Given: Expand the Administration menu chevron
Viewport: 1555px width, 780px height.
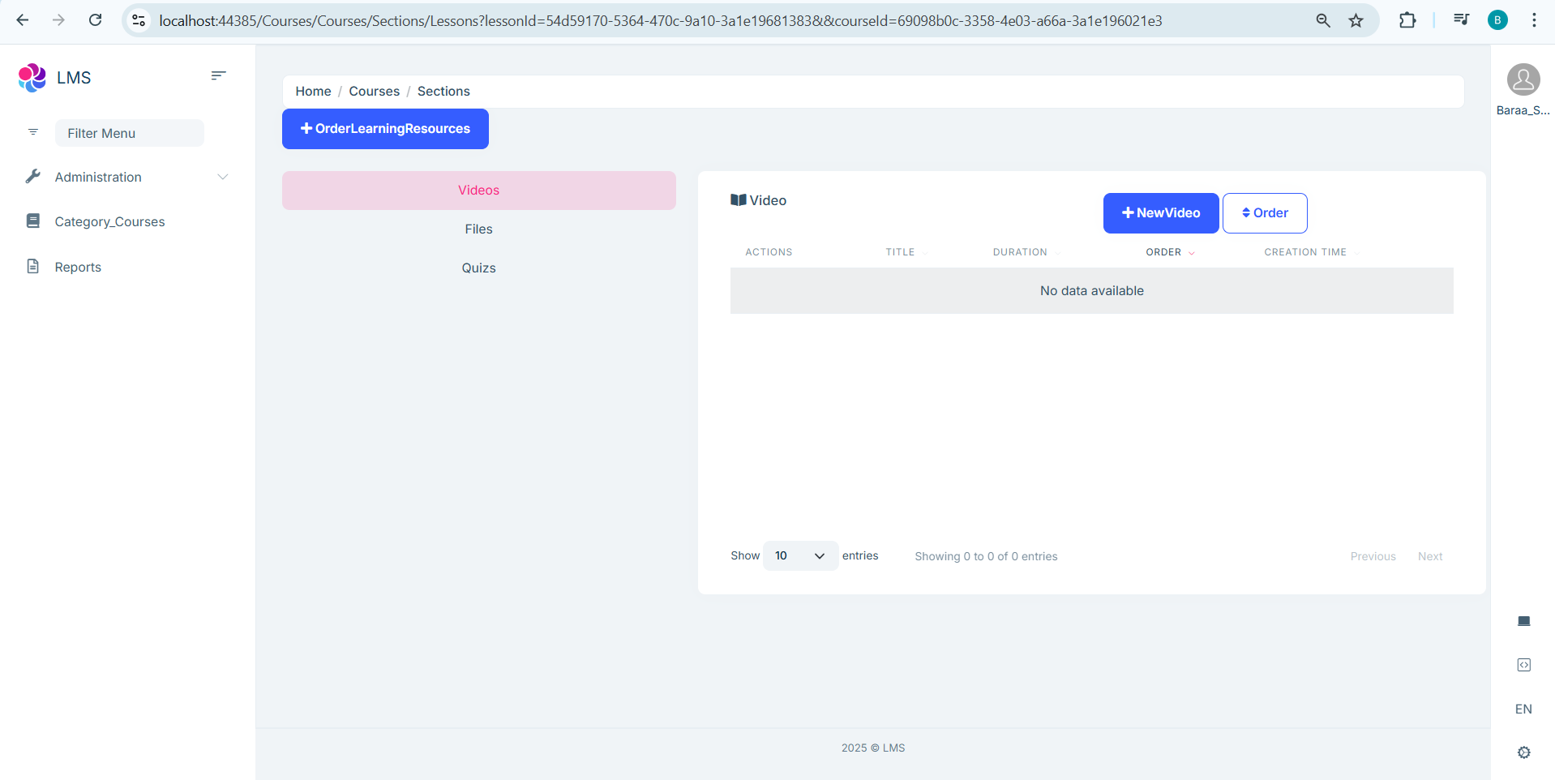Looking at the screenshot, I should tap(223, 177).
